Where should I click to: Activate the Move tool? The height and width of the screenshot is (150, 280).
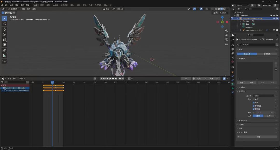(x=4, y=29)
